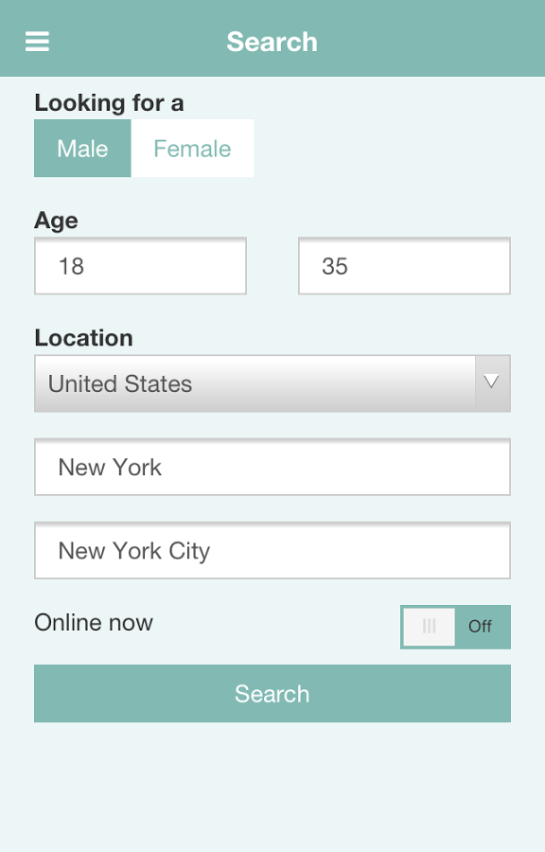Click the maximum age field showing 35
Screen dimensions: 545x852
pos(404,266)
